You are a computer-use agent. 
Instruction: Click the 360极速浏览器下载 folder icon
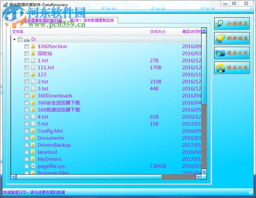(x=33, y=110)
